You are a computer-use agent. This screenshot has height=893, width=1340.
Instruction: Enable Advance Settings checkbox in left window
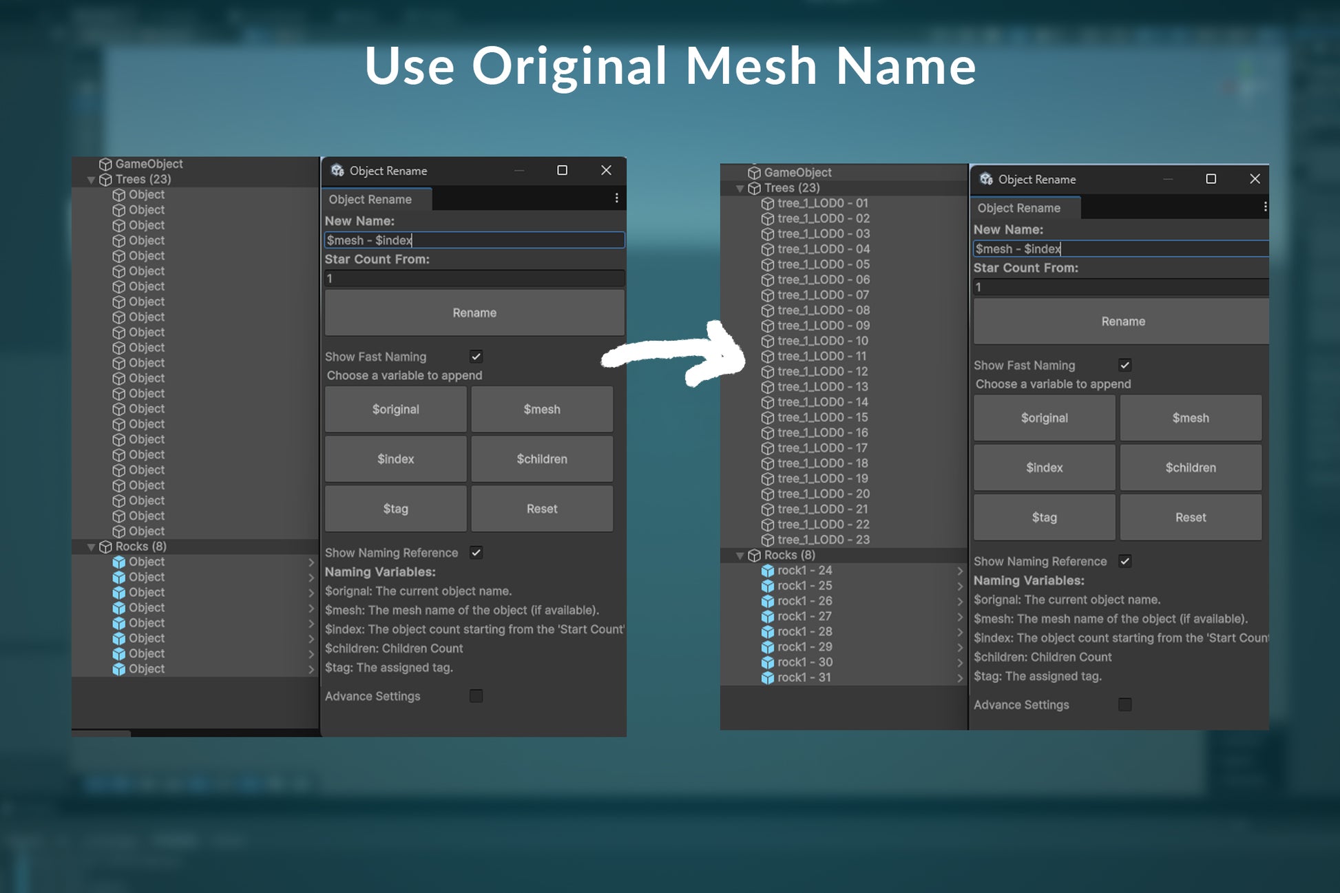476,696
